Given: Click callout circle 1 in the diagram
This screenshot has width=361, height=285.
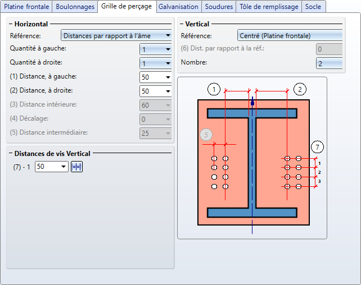Looking at the screenshot, I should [214, 89].
